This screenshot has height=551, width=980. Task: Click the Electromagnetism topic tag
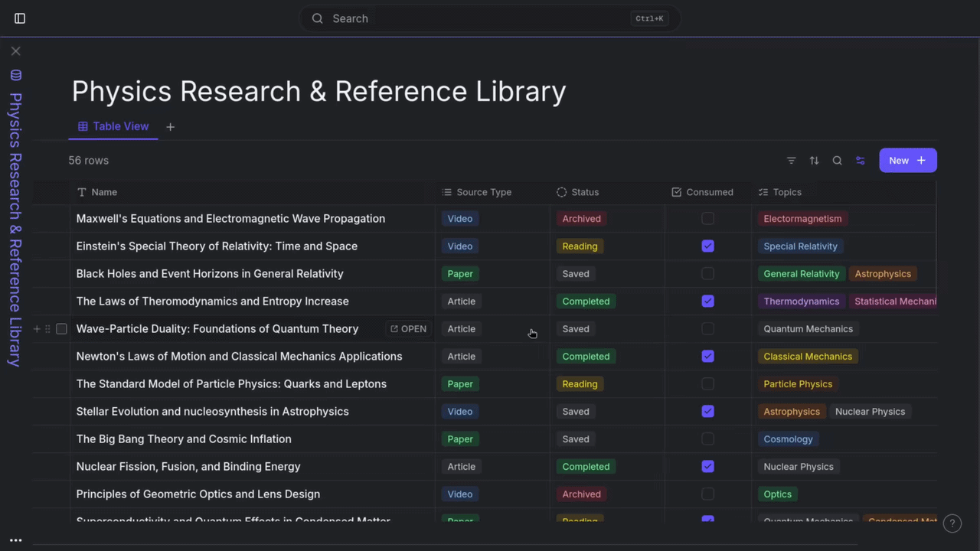click(x=802, y=219)
